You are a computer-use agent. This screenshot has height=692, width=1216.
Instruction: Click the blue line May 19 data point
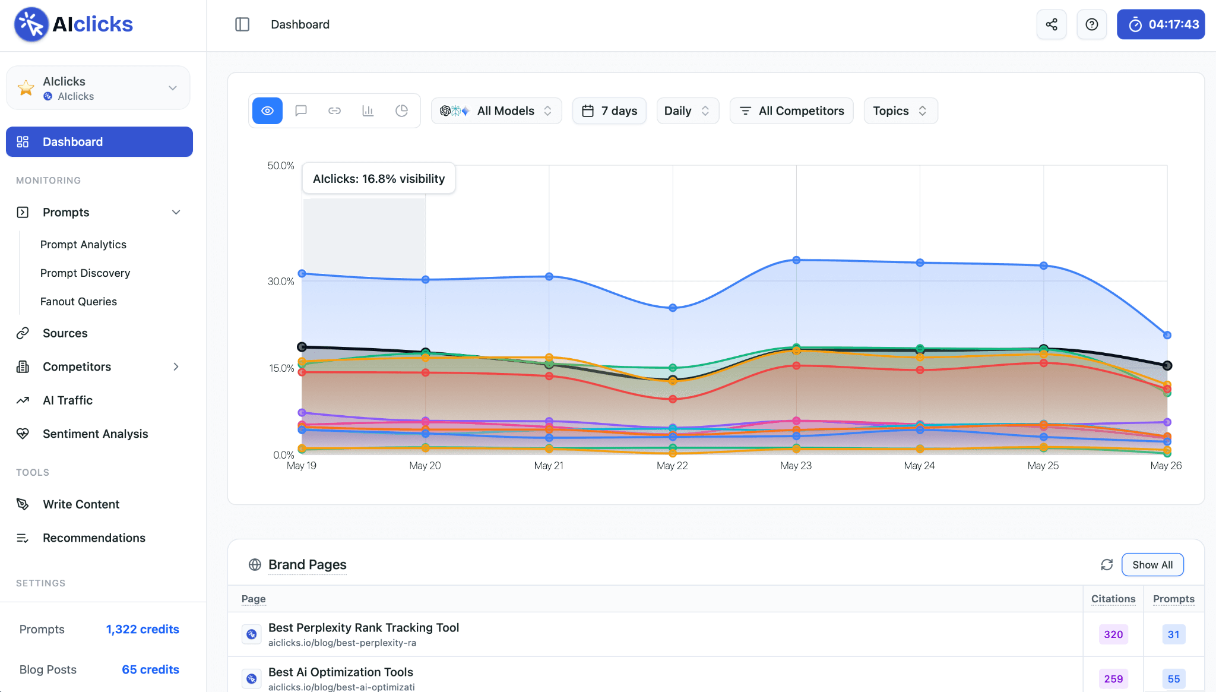pyautogui.click(x=302, y=273)
